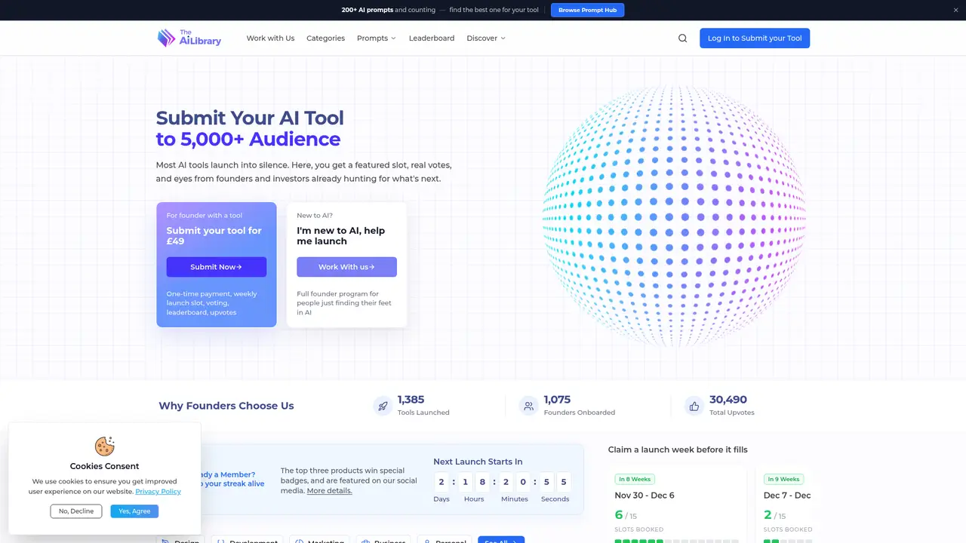Click the 1,075 founders onboarded figure
Viewport: 966px width, 543px height.
pyautogui.click(x=558, y=400)
